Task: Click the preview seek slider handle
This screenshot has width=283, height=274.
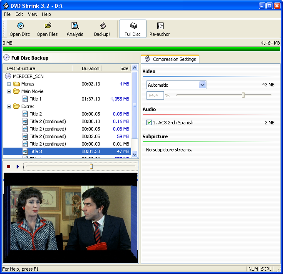Action: [x=91, y=166]
